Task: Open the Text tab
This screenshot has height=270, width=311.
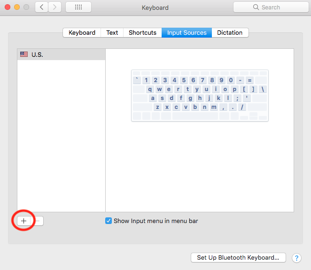Action: pyautogui.click(x=112, y=33)
